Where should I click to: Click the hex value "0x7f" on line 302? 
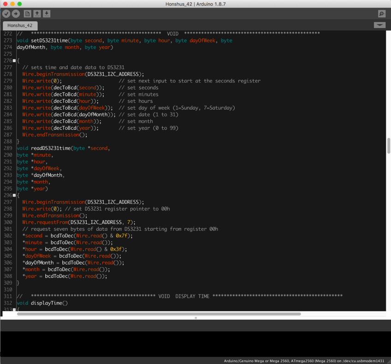tap(121, 236)
